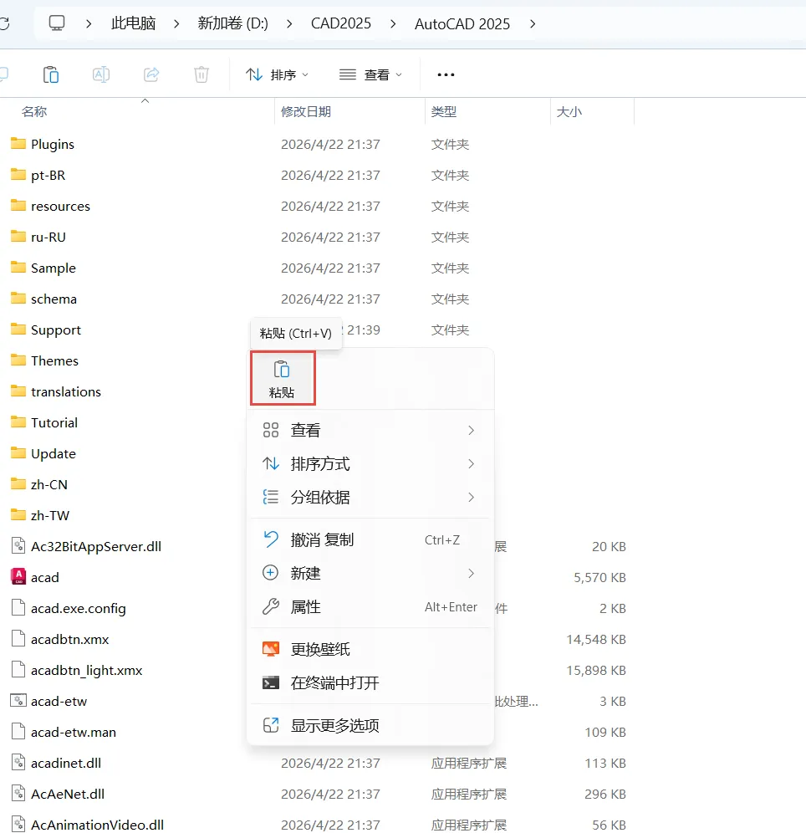
Task: Open the 新建 submenu in the context menu
Action: click(370, 573)
